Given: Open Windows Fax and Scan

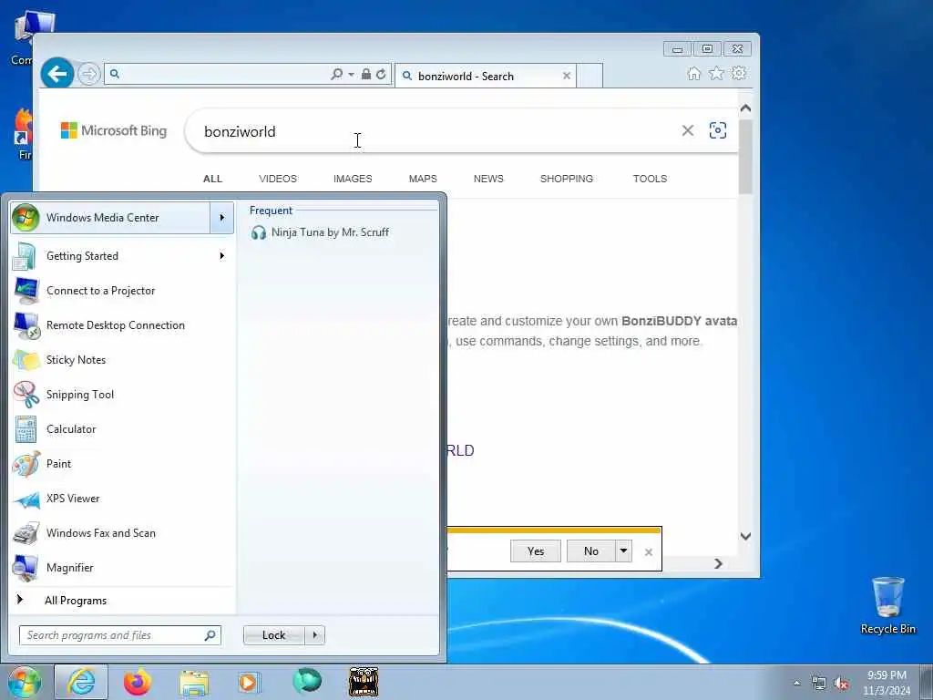Looking at the screenshot, I should pos(122,532).
